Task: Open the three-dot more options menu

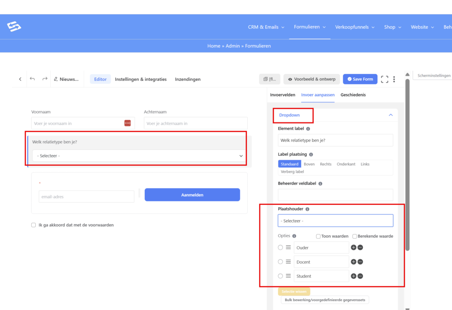Action: click(x=394, y=79)
